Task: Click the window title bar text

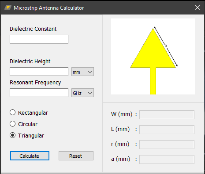Action: pos(49,8)
